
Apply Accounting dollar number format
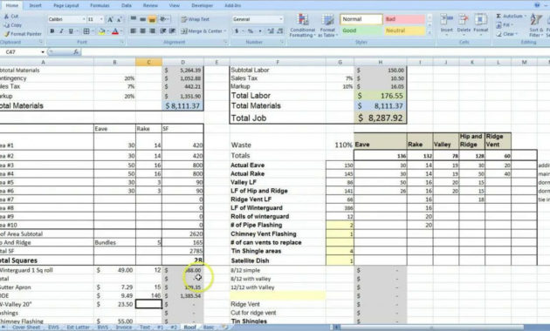237,31
